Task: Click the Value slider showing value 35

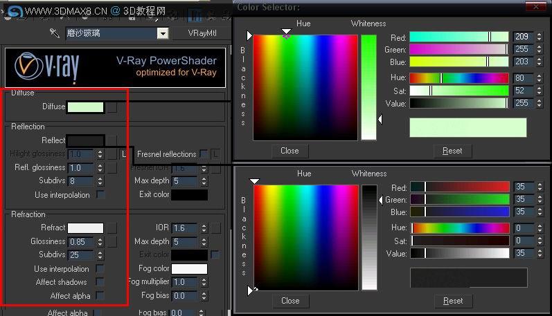Action: pyautogui.click(x=460, y=253)
